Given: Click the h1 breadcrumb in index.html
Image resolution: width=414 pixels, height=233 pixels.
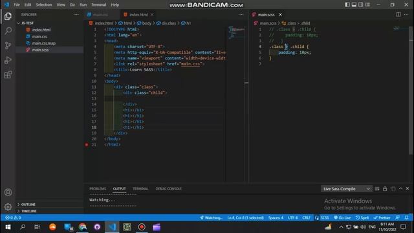Looking at the screenshot, I should coord(186,23).
